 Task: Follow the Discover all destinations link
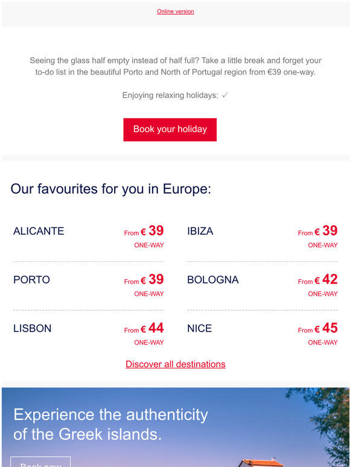175,364
